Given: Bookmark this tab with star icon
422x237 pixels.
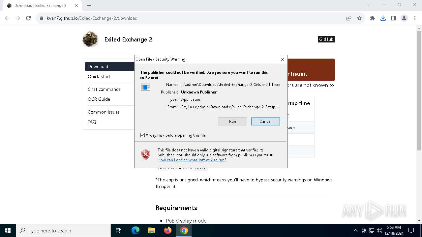Looking at the screenshot, I should [x=359, y=18].
